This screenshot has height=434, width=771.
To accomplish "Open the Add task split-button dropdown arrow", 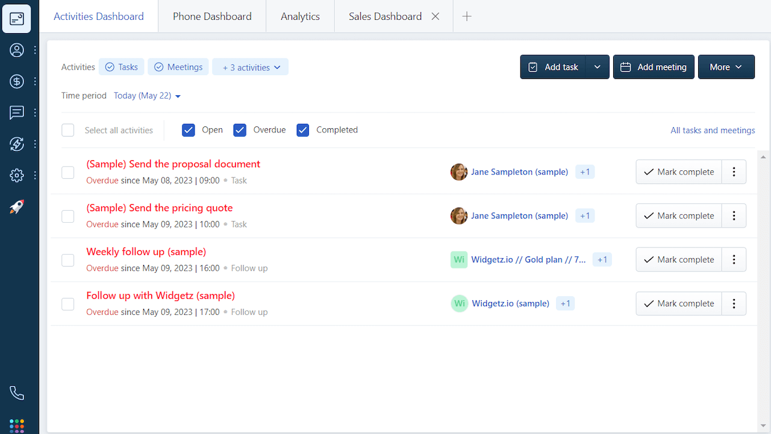I will (x=597, y=67).
